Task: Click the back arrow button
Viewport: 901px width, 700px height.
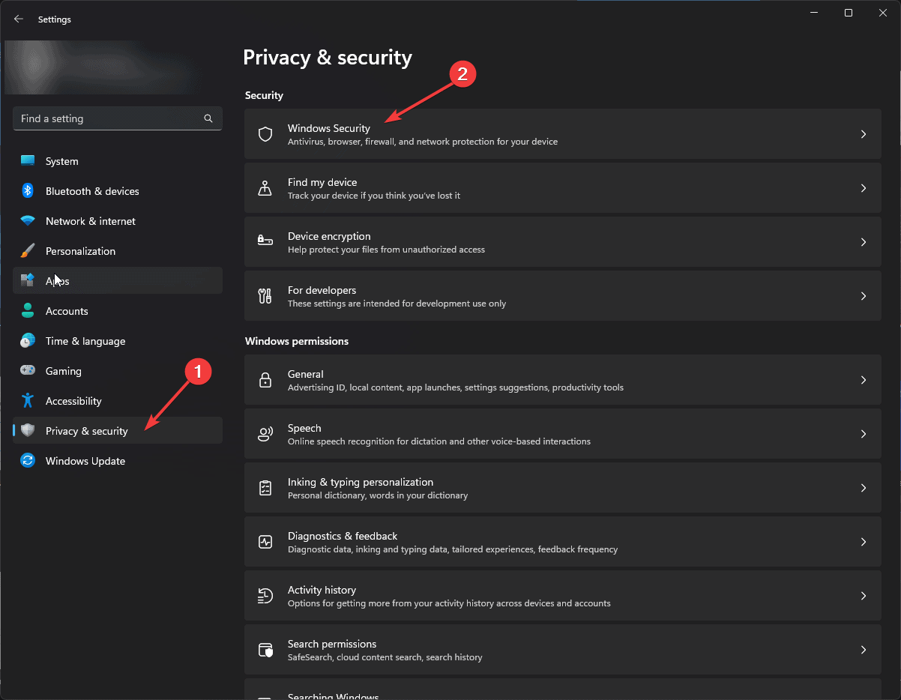Action: pos(18,19)
